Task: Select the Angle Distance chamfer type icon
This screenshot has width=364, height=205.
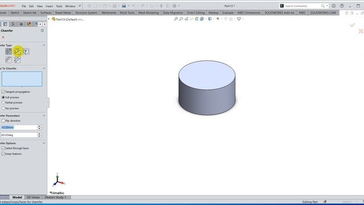Action: pos(9,51)
